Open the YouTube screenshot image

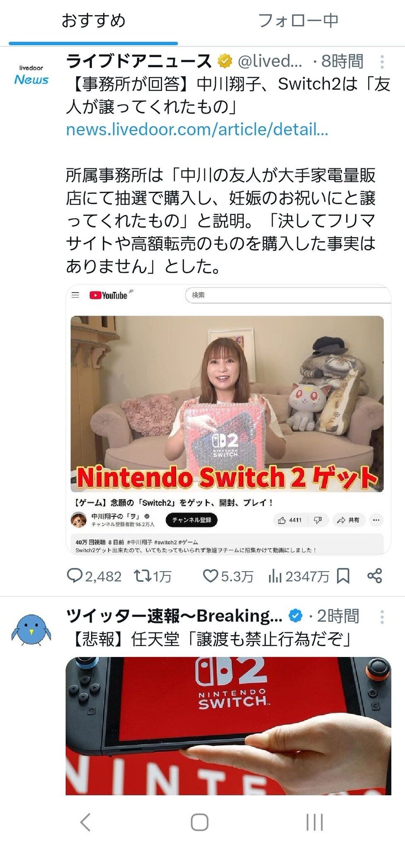click(228, 420)
